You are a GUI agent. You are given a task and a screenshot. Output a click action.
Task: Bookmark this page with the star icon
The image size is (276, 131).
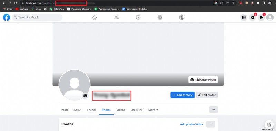pos(233,3)
